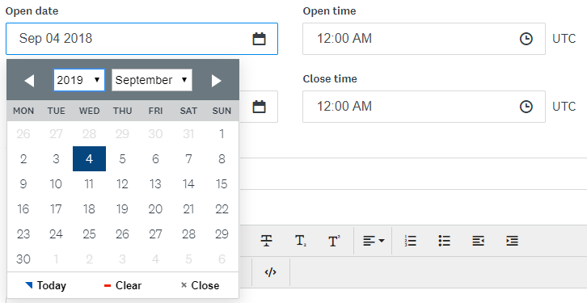Viewport: 587px width, 303px height.
Task: Click the Open time clock icon
Action: 526,39
